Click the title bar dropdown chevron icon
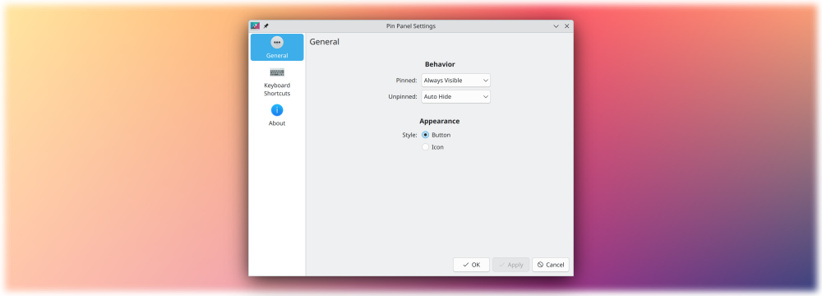Viewport: 822px width, 296px height. coord(556,26)
